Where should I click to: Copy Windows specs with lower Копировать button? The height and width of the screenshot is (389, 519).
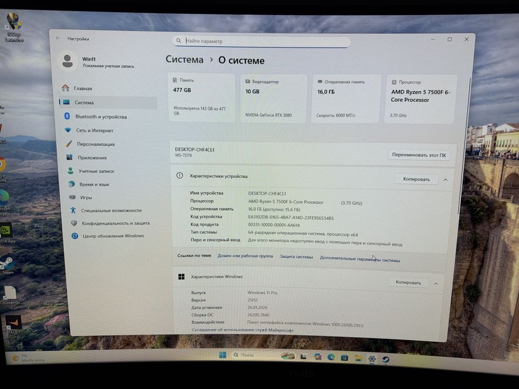click(x=408, y=282)
